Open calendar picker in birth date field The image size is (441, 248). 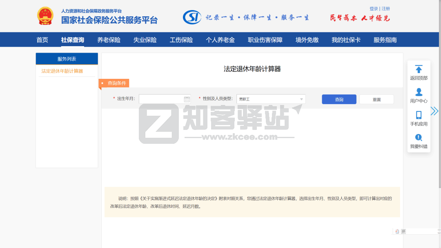tap(187, 99)
